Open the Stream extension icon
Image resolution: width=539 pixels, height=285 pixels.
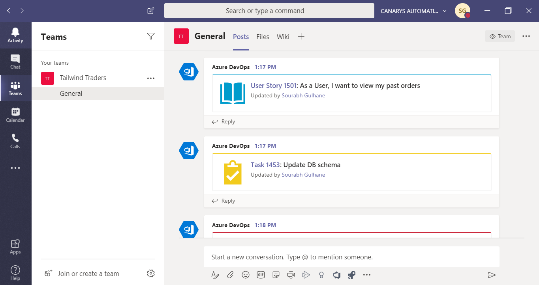point(306,275)
